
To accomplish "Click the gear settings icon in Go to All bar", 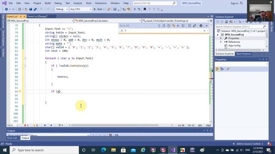I will click(x=201, y=26).
